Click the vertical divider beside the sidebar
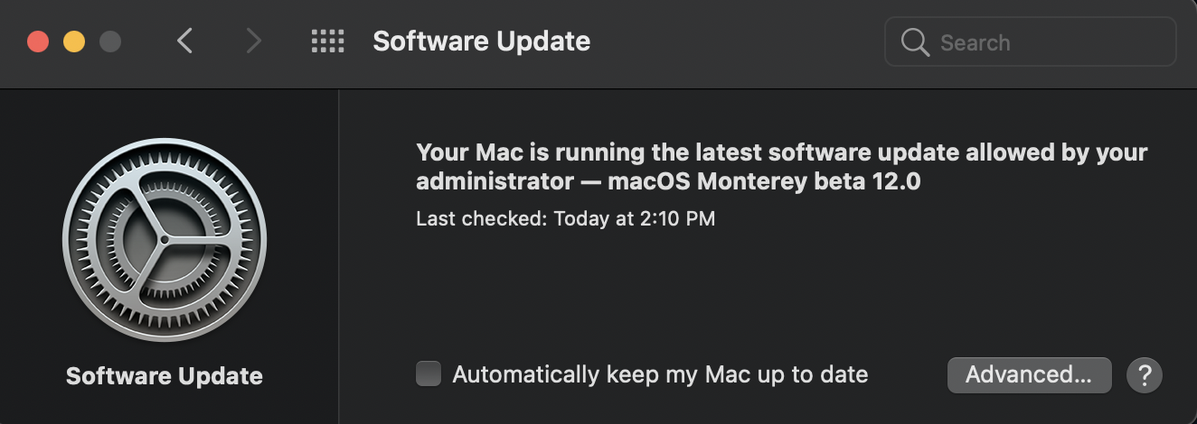This screenshot has height=424, width=1197. click(x=339, y=257)
